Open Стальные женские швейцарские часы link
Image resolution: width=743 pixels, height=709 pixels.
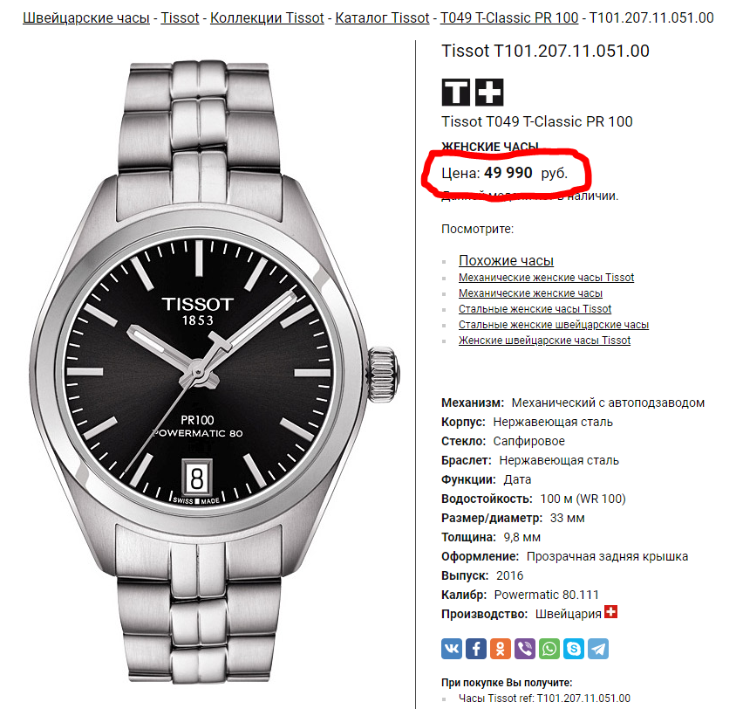click(x=554, y=325)
